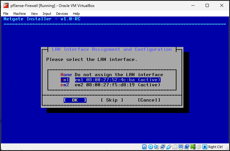Click the keyboard capture arrow icon
230x151 pixels.
point(205,147)
